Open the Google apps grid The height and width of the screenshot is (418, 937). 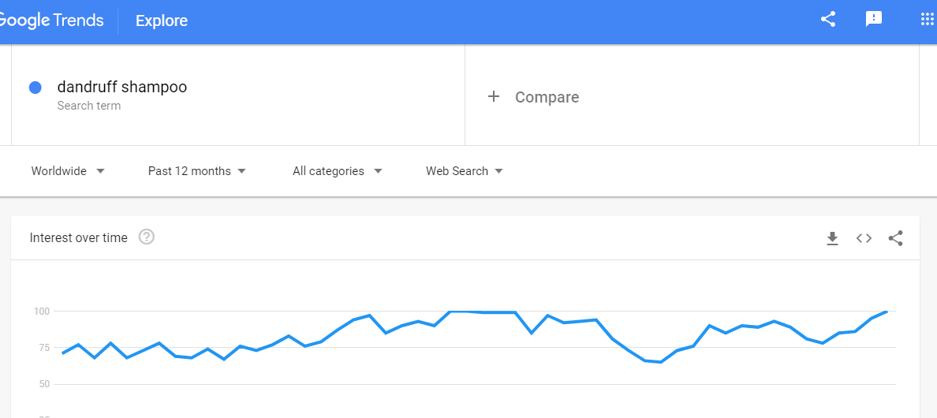click(927, 20)
